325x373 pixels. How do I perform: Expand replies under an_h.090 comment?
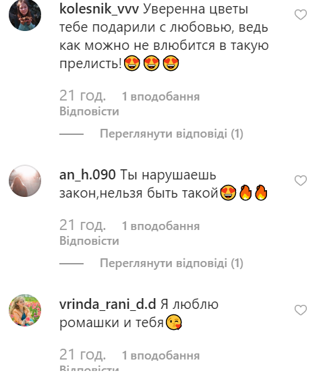pos(171,263)
